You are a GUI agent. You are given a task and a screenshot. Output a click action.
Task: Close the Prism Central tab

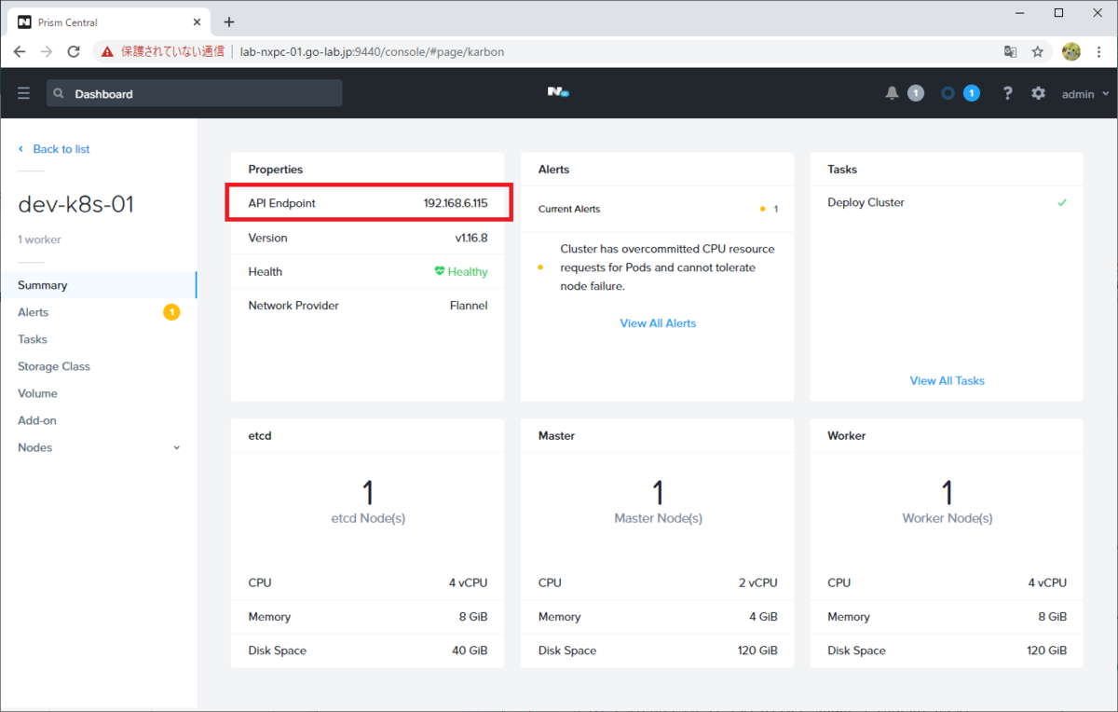(x=198, y=22)
